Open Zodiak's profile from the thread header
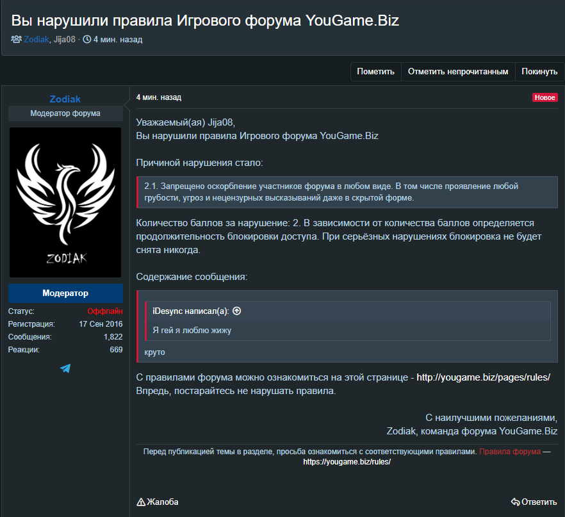The width and height of the screenshot is (565, 517). pos(37,39)
